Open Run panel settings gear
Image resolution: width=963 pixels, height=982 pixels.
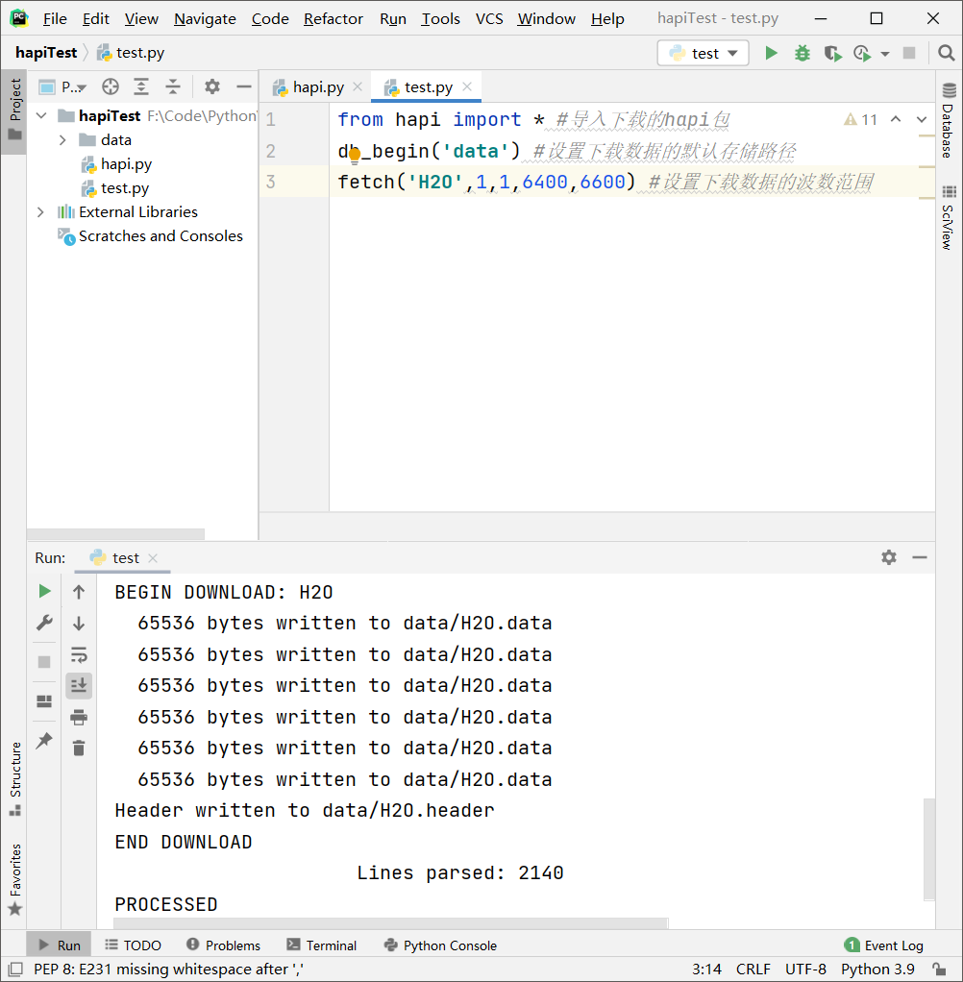coord(889,557)
